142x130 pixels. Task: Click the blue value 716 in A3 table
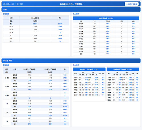click(86, 85)
